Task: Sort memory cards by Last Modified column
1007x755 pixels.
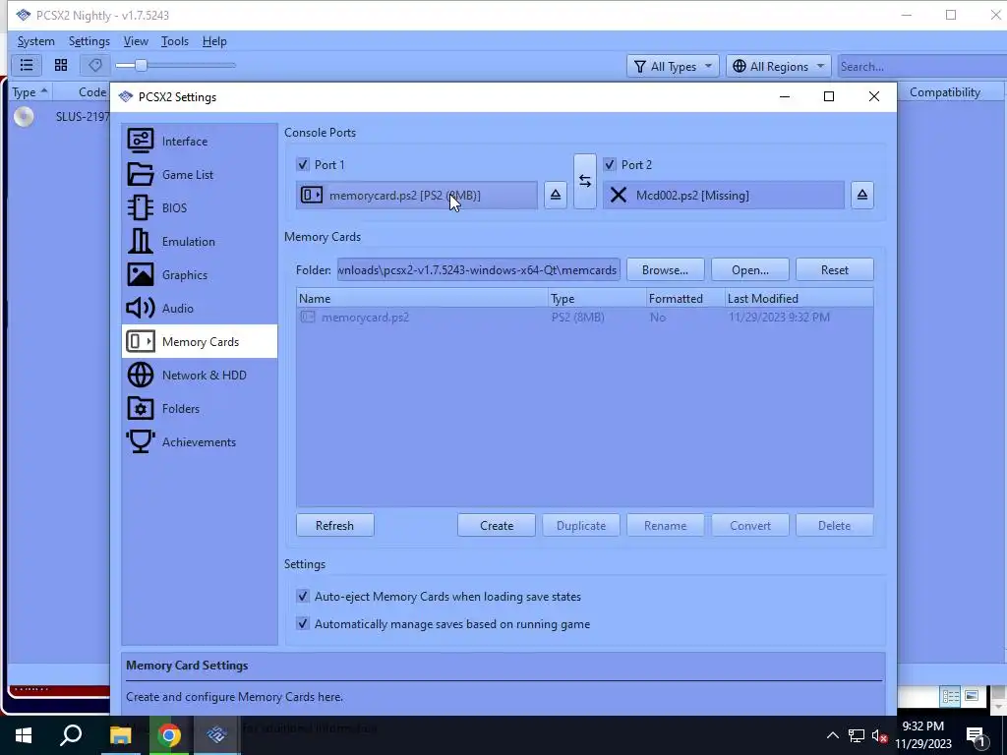Action: [x=799, y=299]
